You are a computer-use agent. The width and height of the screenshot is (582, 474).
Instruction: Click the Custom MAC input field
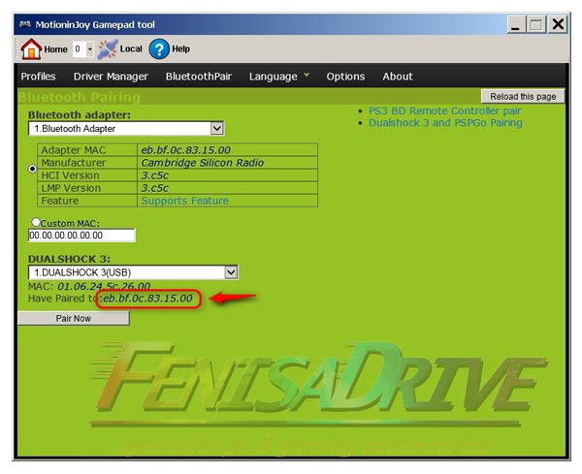click(81, 236)
